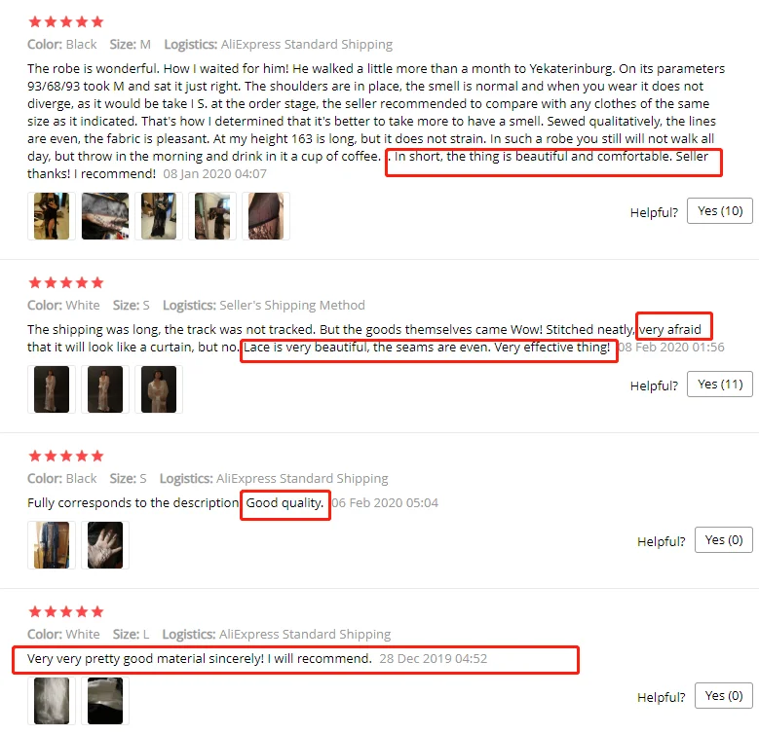The image size is (759, 734).
Task: Click Yes (10) helpful button
Action: 720,211
